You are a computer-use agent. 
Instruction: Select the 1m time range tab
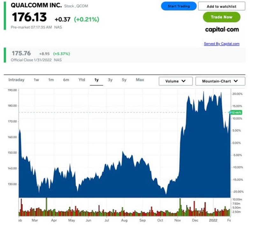point(51,80)
